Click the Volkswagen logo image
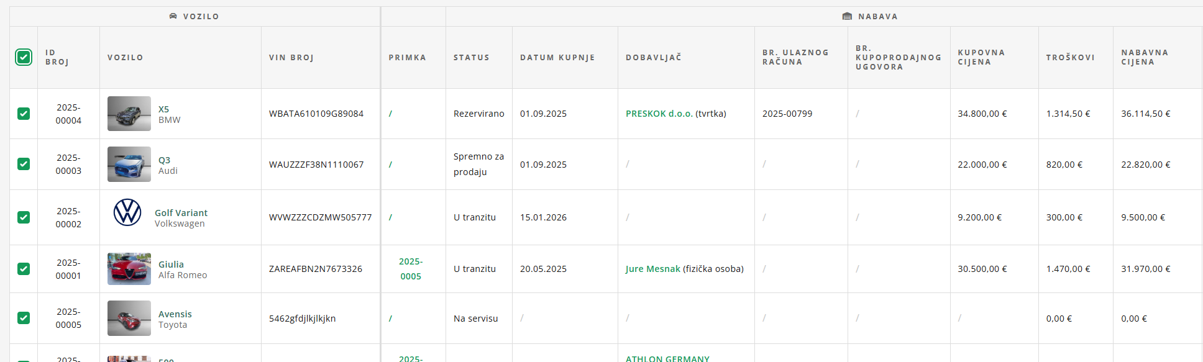This screenshot has height=362, width=1203. tap(127, 212)
